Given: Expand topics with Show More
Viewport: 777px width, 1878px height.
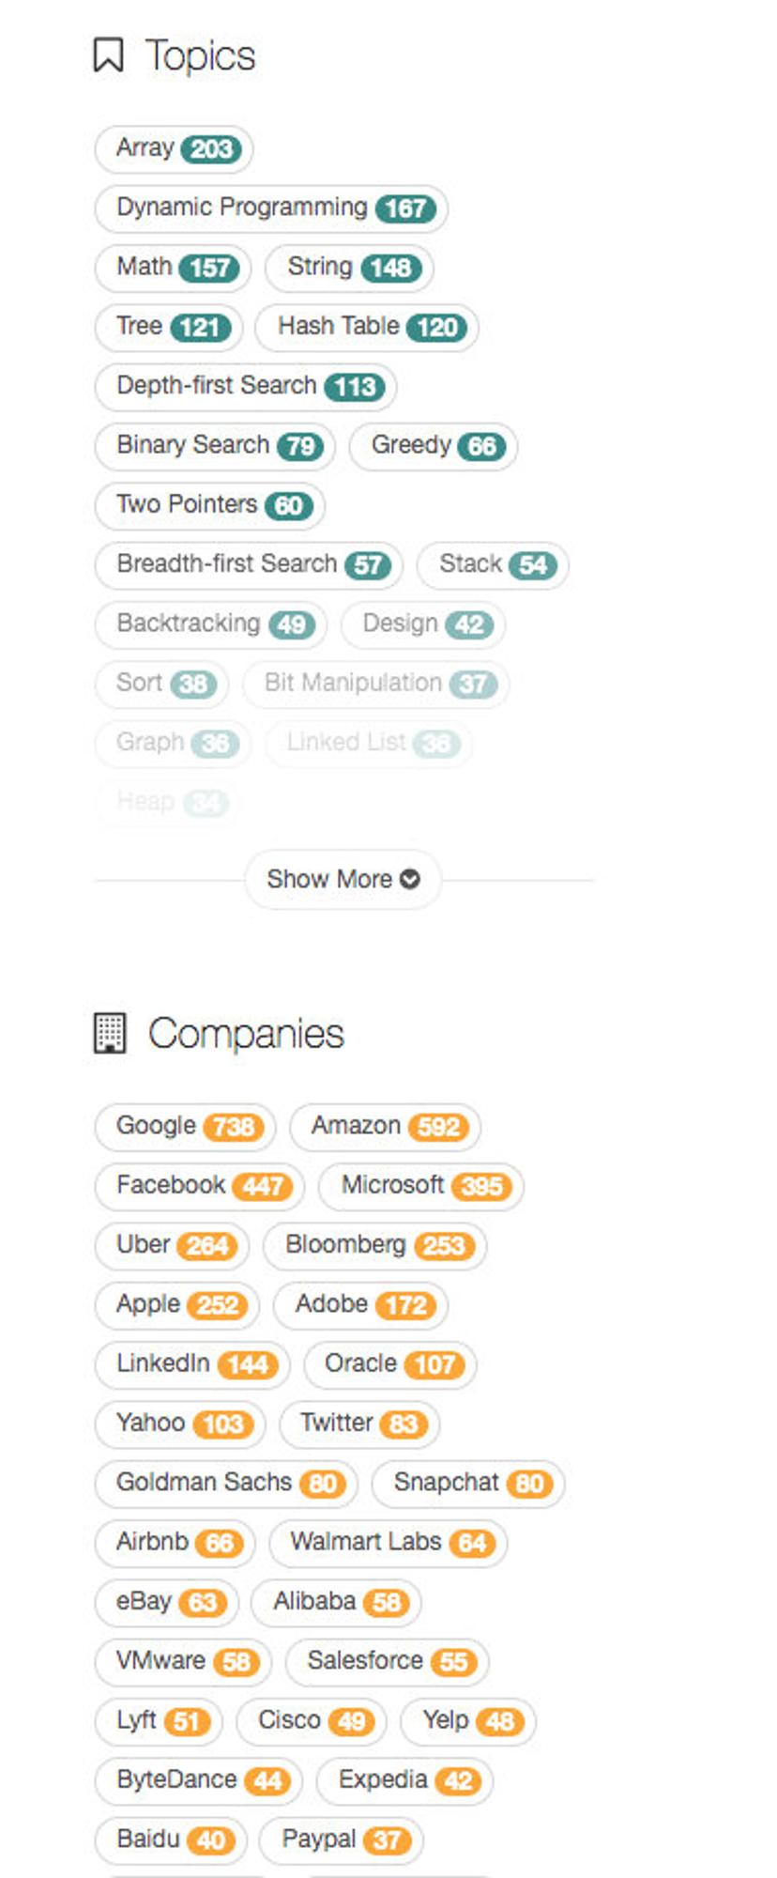Looking at the screenshot, I should point(343,879).
